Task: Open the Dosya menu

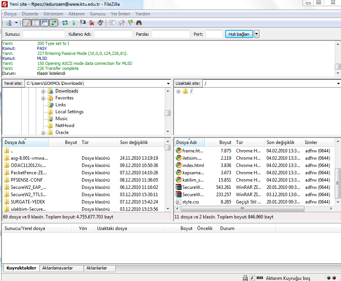Action: tap(10, 14)
